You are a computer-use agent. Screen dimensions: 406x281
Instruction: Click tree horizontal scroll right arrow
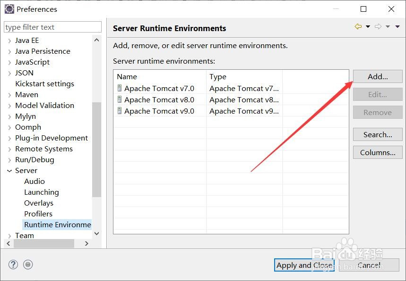(x=86, y=243)
